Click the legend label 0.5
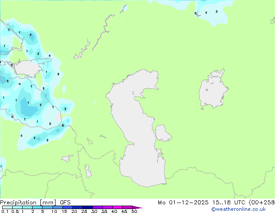This screenshot has height=213, width=275. click(15, 211)
